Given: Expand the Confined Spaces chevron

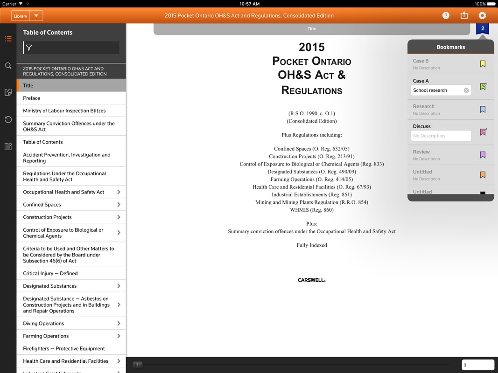Looking at the screenshot, I should (x=119, y=205).
